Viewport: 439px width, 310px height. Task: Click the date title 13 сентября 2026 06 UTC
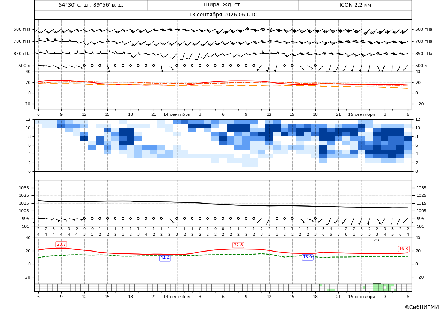223,15
